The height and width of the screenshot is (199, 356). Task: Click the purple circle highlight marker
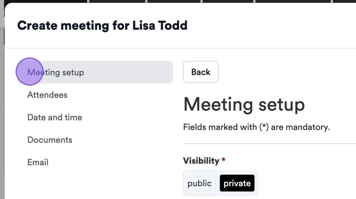tap(29, 71)
